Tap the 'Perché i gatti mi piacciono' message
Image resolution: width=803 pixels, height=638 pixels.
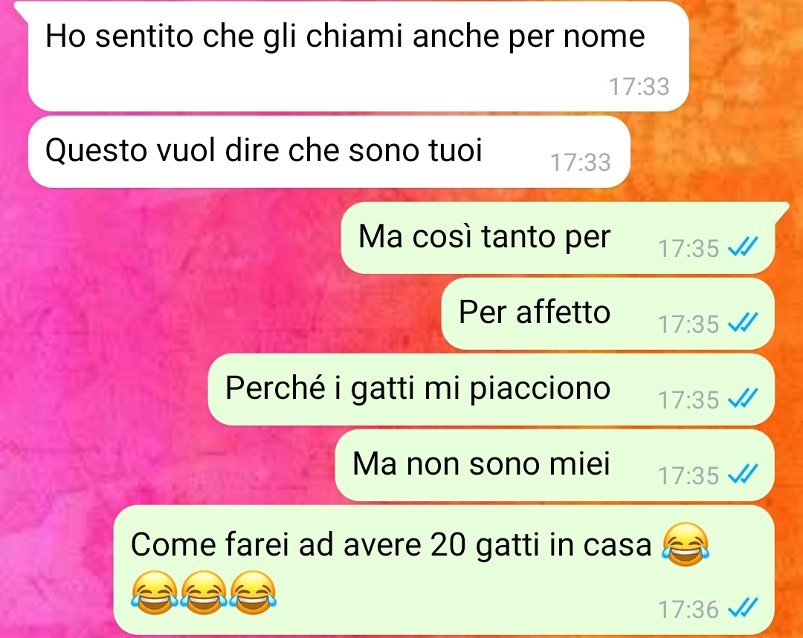pos(491,389)
